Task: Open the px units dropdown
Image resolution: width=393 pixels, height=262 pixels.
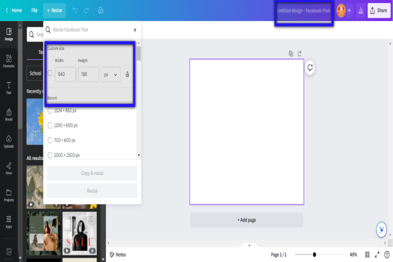Action: coord(111,74)
